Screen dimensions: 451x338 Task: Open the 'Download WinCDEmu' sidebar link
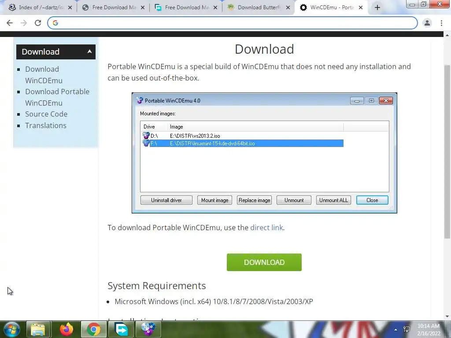click(44, 75)
